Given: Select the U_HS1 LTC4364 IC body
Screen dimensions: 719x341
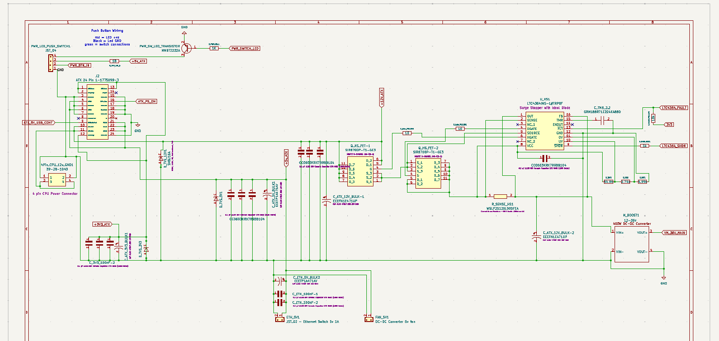Looking at the screenshot, I should pos(545,132).
